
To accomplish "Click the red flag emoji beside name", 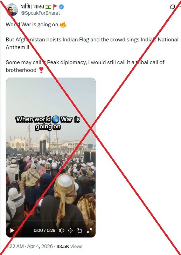I will 55,7.
